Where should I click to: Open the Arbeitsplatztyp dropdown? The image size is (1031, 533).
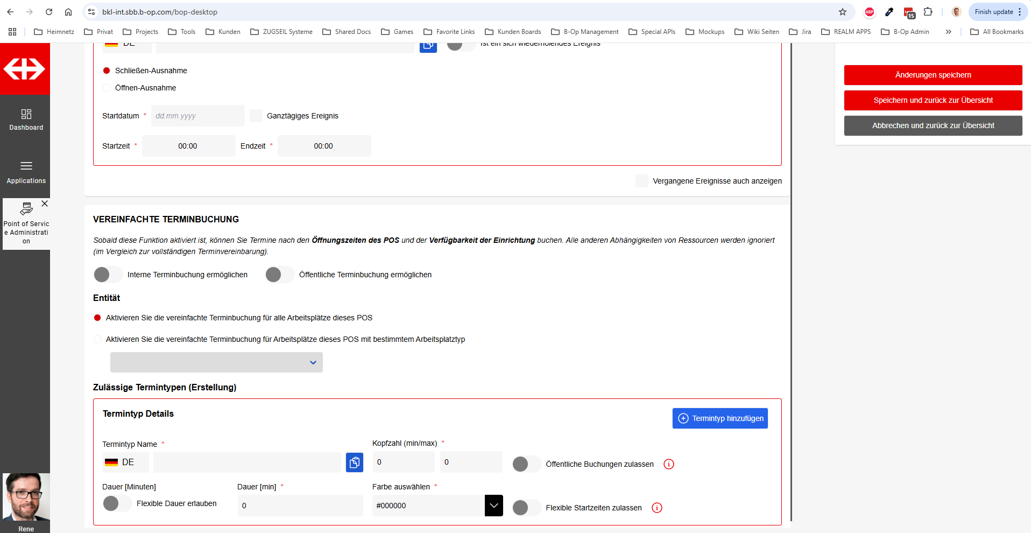[x=216, y=362]
